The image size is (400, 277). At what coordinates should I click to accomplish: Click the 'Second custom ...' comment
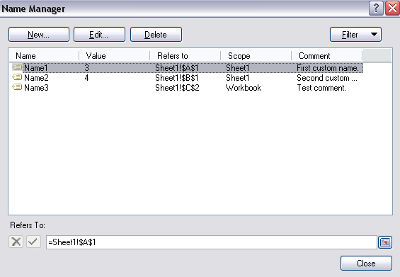(327, 78)
